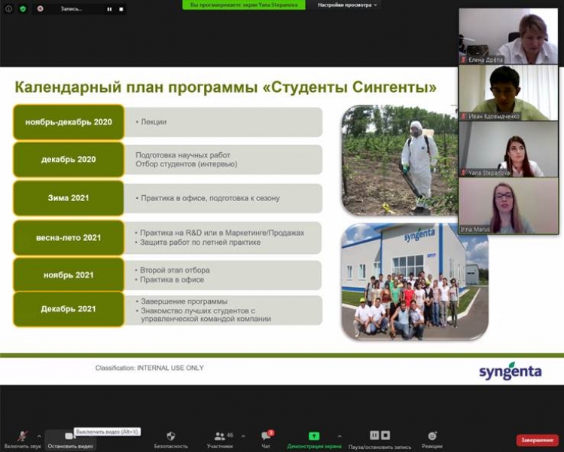Click Знакомство лучших студентов bullet text
564x452 pixels.
click(x=206, y=315)
